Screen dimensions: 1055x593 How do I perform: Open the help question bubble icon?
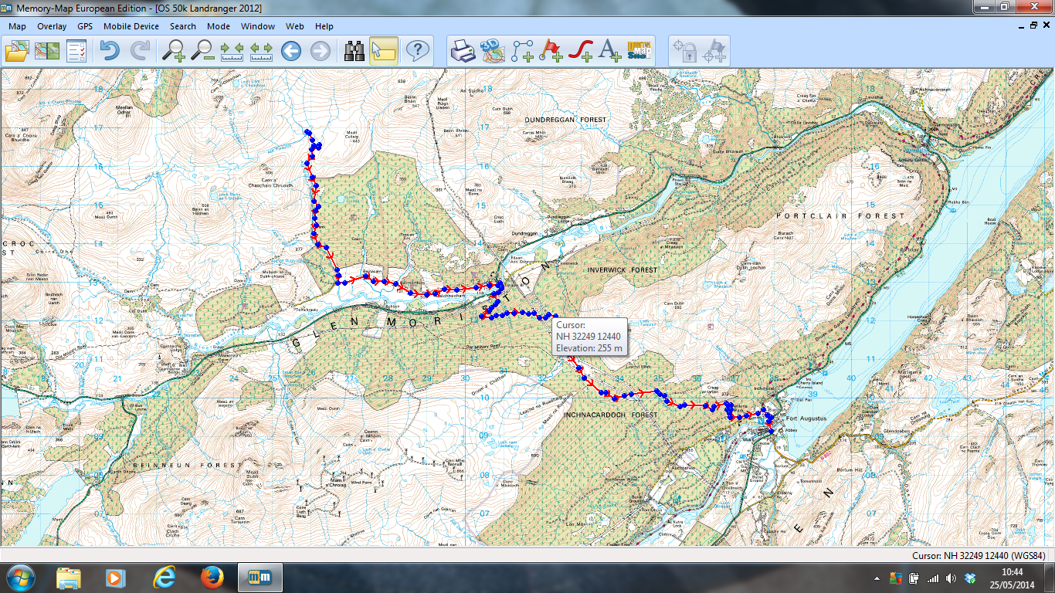(x=418, y=51)
